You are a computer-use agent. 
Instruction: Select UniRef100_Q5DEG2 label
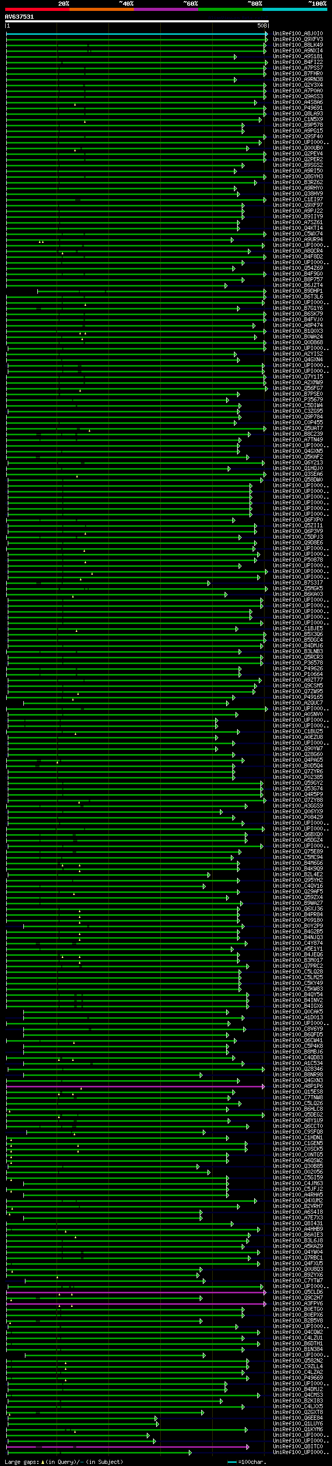point(298,1114)
